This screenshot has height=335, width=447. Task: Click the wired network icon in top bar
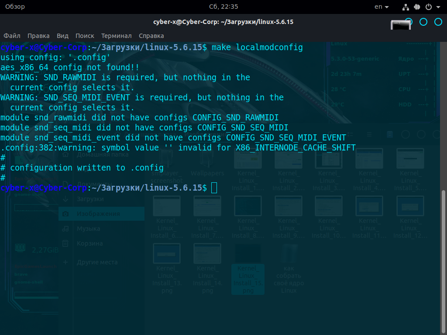tap(406, 7)
